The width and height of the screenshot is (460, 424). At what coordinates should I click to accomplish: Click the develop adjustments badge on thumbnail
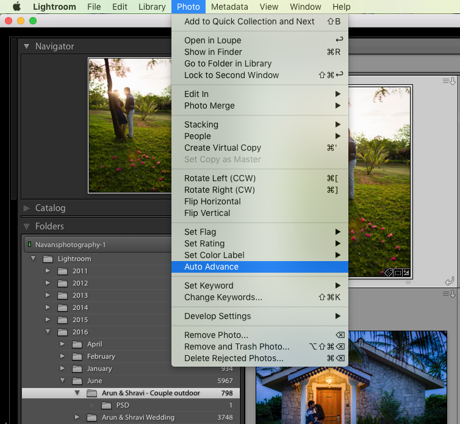406,273
